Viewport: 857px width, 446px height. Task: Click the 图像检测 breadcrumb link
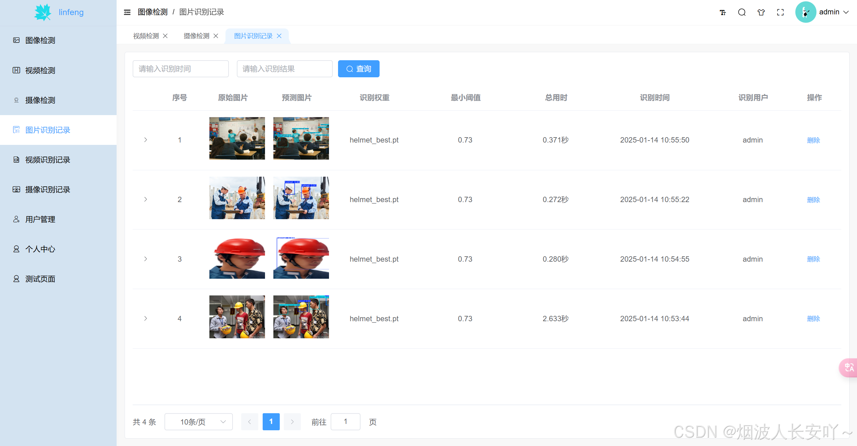(x=153, y=12)
